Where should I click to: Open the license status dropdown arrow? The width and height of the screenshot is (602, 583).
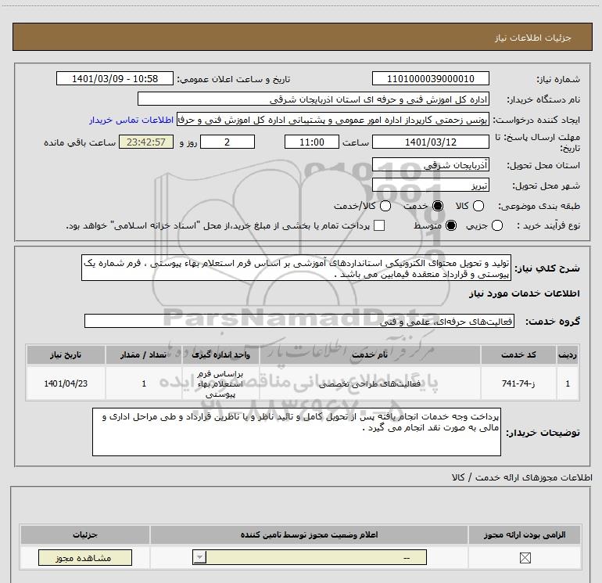coord(199,557)
